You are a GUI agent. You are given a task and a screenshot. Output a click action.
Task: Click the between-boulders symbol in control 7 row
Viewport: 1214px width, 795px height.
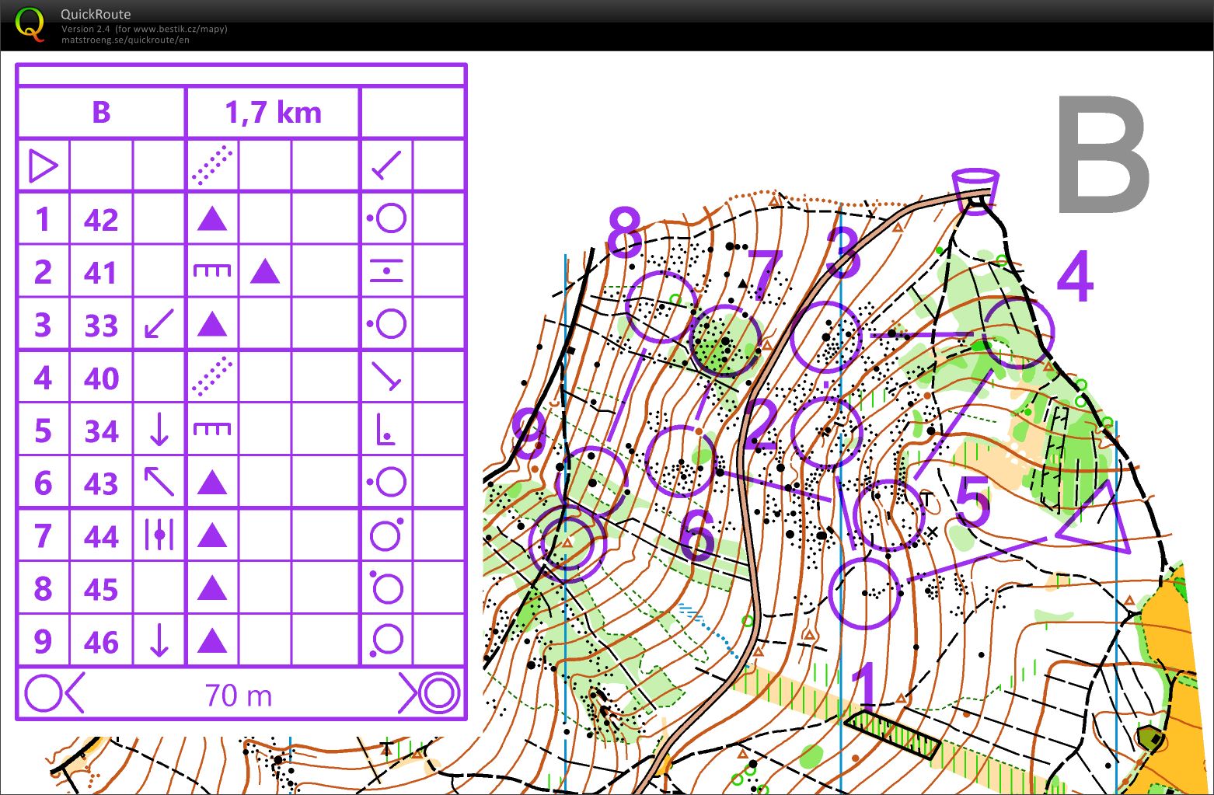159,536
